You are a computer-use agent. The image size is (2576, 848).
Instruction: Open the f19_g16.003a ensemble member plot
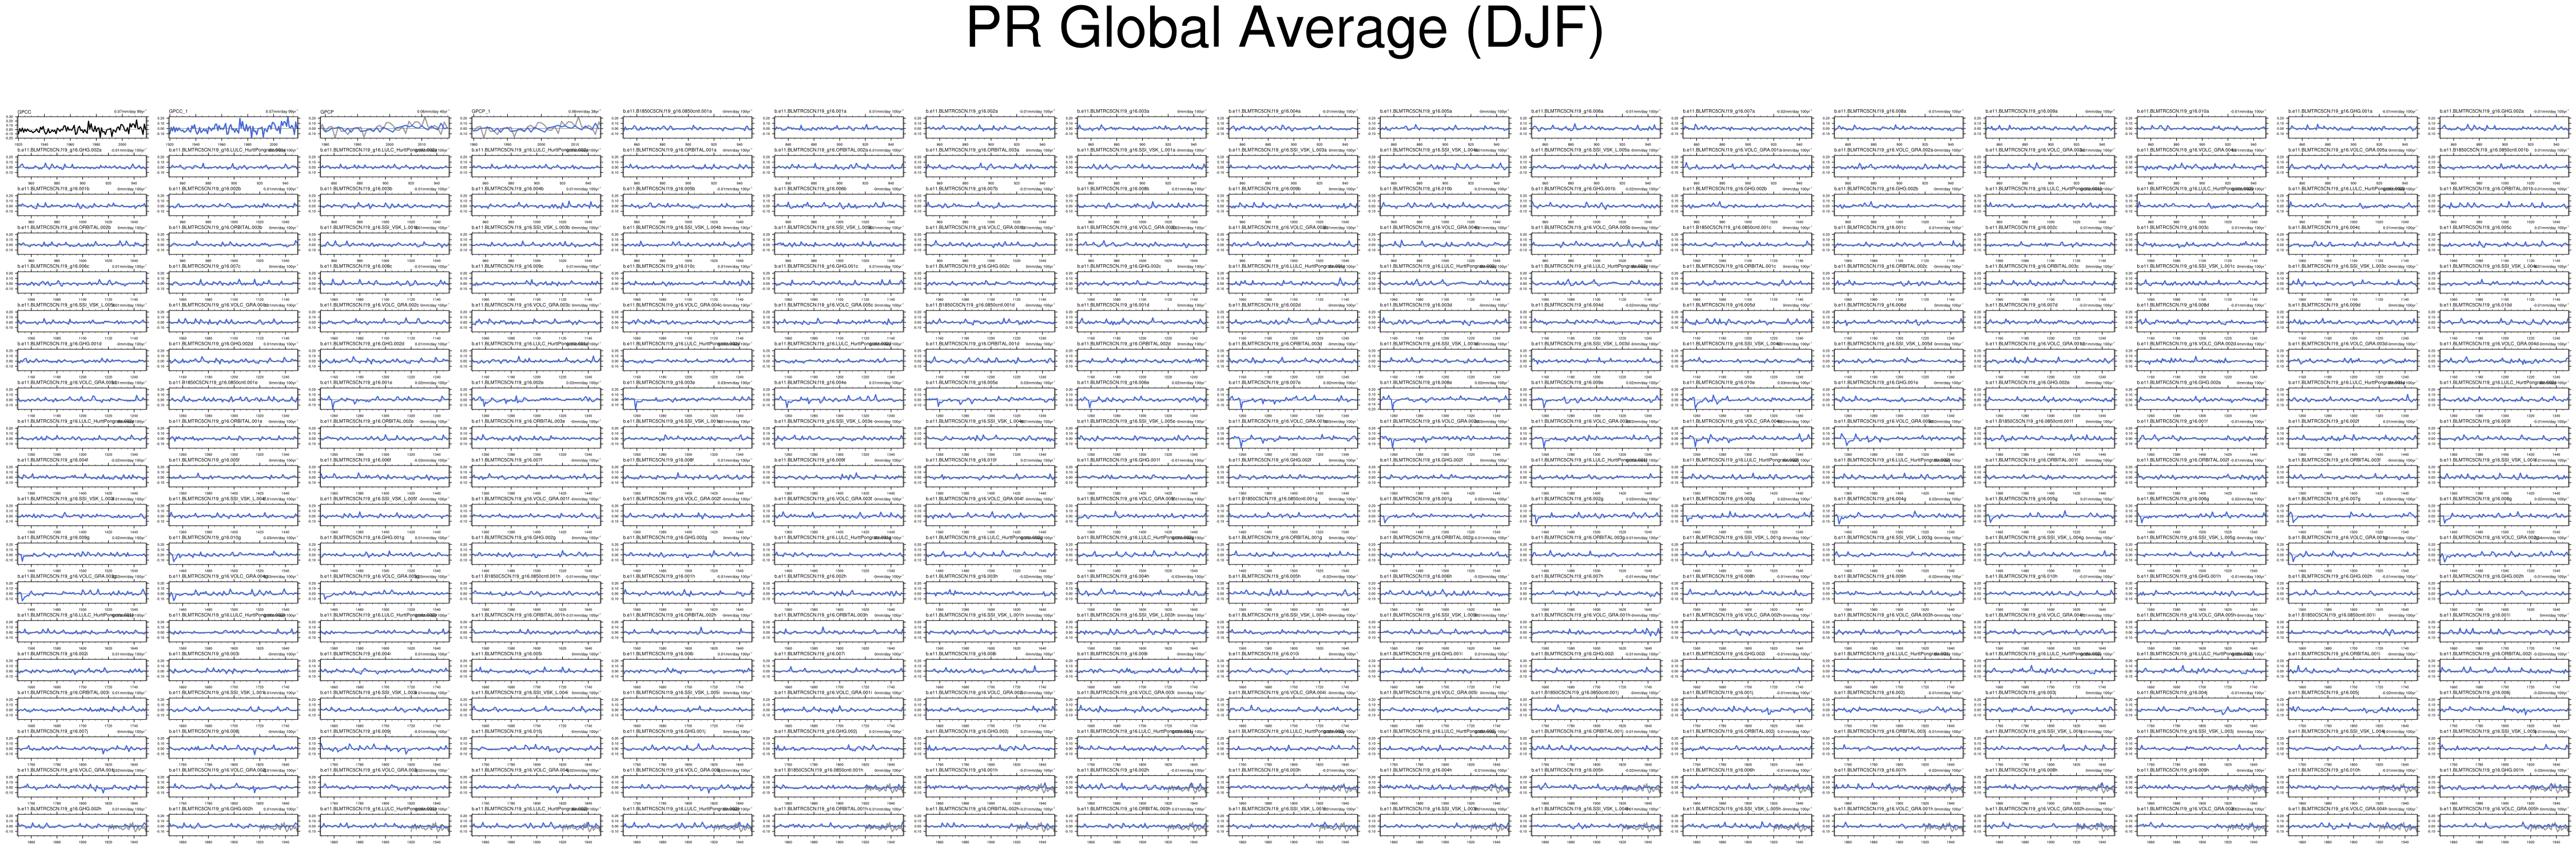[x=1141, y=127]
